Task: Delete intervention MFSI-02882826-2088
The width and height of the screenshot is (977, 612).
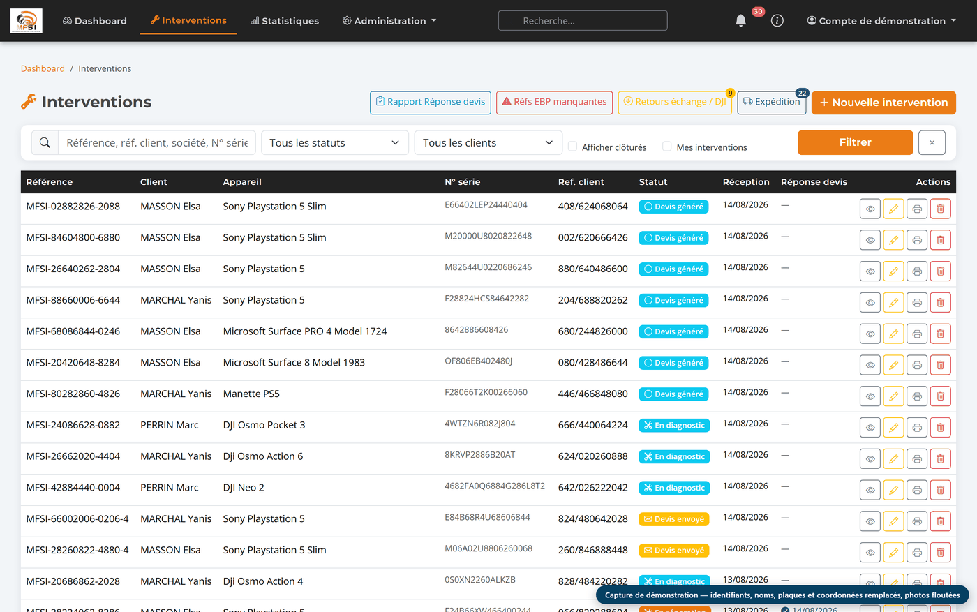Action: tap(940, 209)
